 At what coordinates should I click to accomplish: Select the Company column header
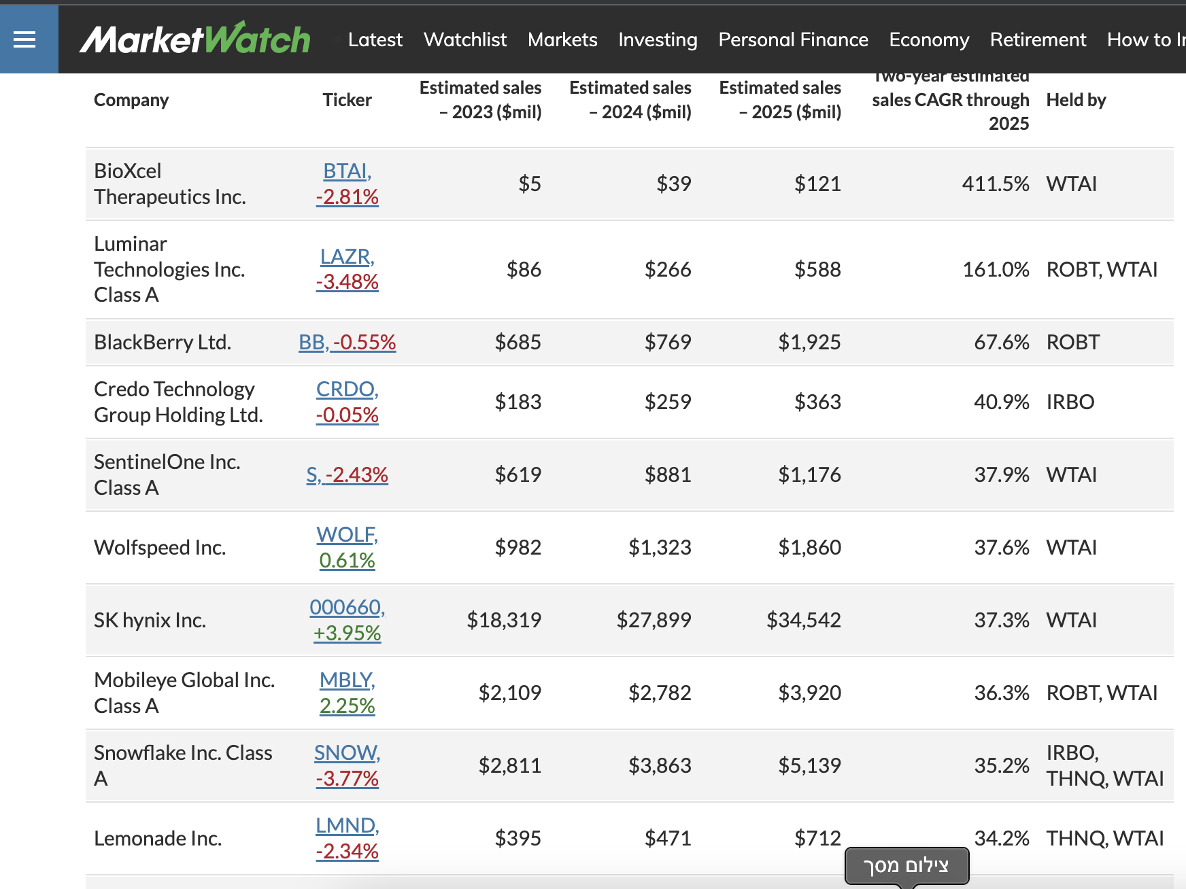coord(131,100)
